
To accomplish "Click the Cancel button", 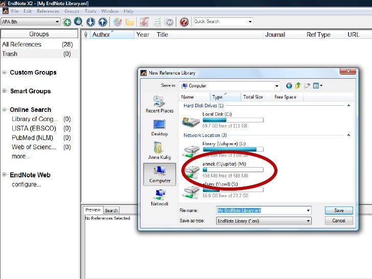I will click(x=339, y=221).
